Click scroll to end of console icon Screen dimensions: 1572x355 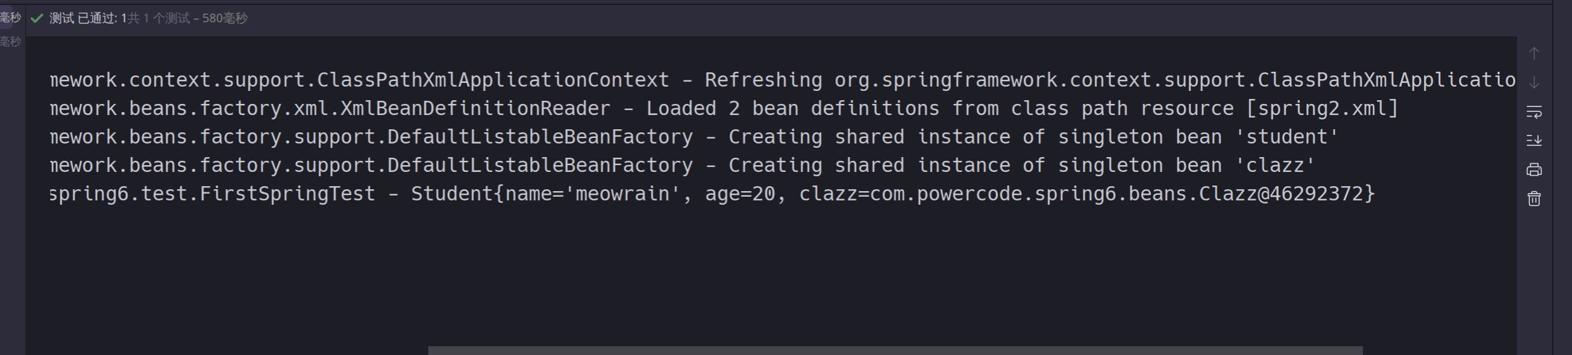[1534, 140]
